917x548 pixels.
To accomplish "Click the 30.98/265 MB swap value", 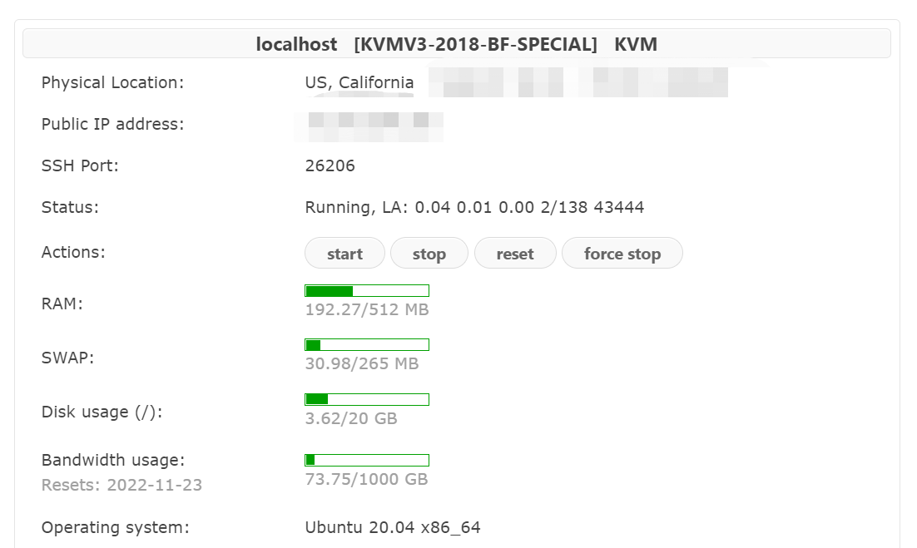I will point(362,364).
